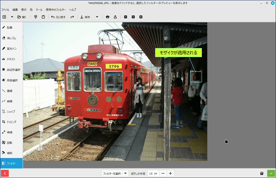Click the export/share toolbar icon
Viewport: 276px width, 178px height.
coord(115,17)
